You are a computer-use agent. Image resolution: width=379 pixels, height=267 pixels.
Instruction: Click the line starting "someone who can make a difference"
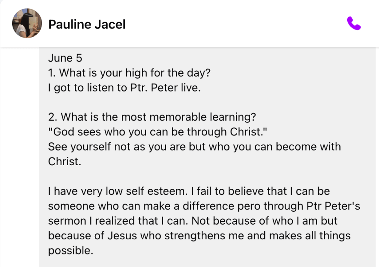[x=204, y=206]
